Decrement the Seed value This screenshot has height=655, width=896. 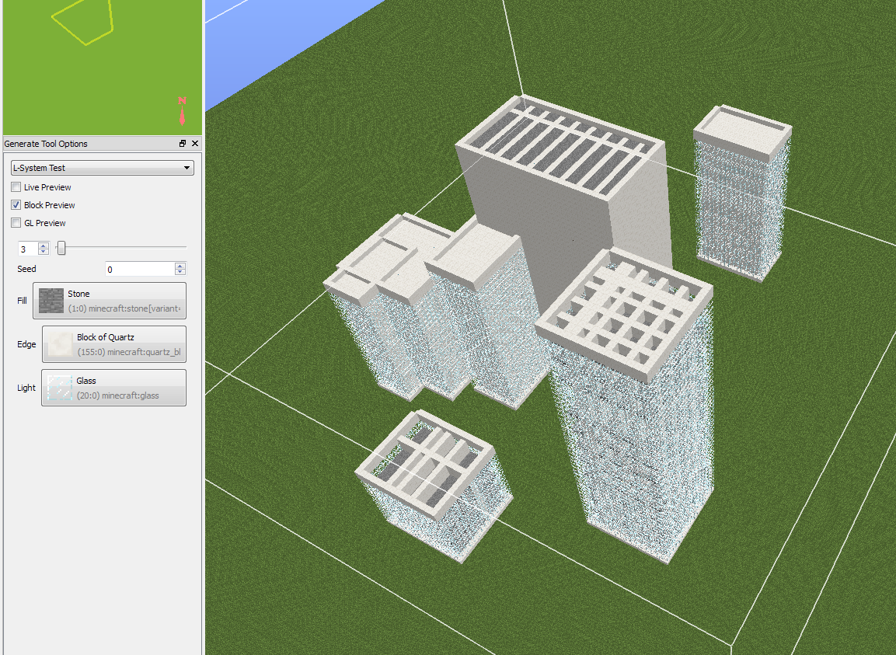[x=180, y=273]
